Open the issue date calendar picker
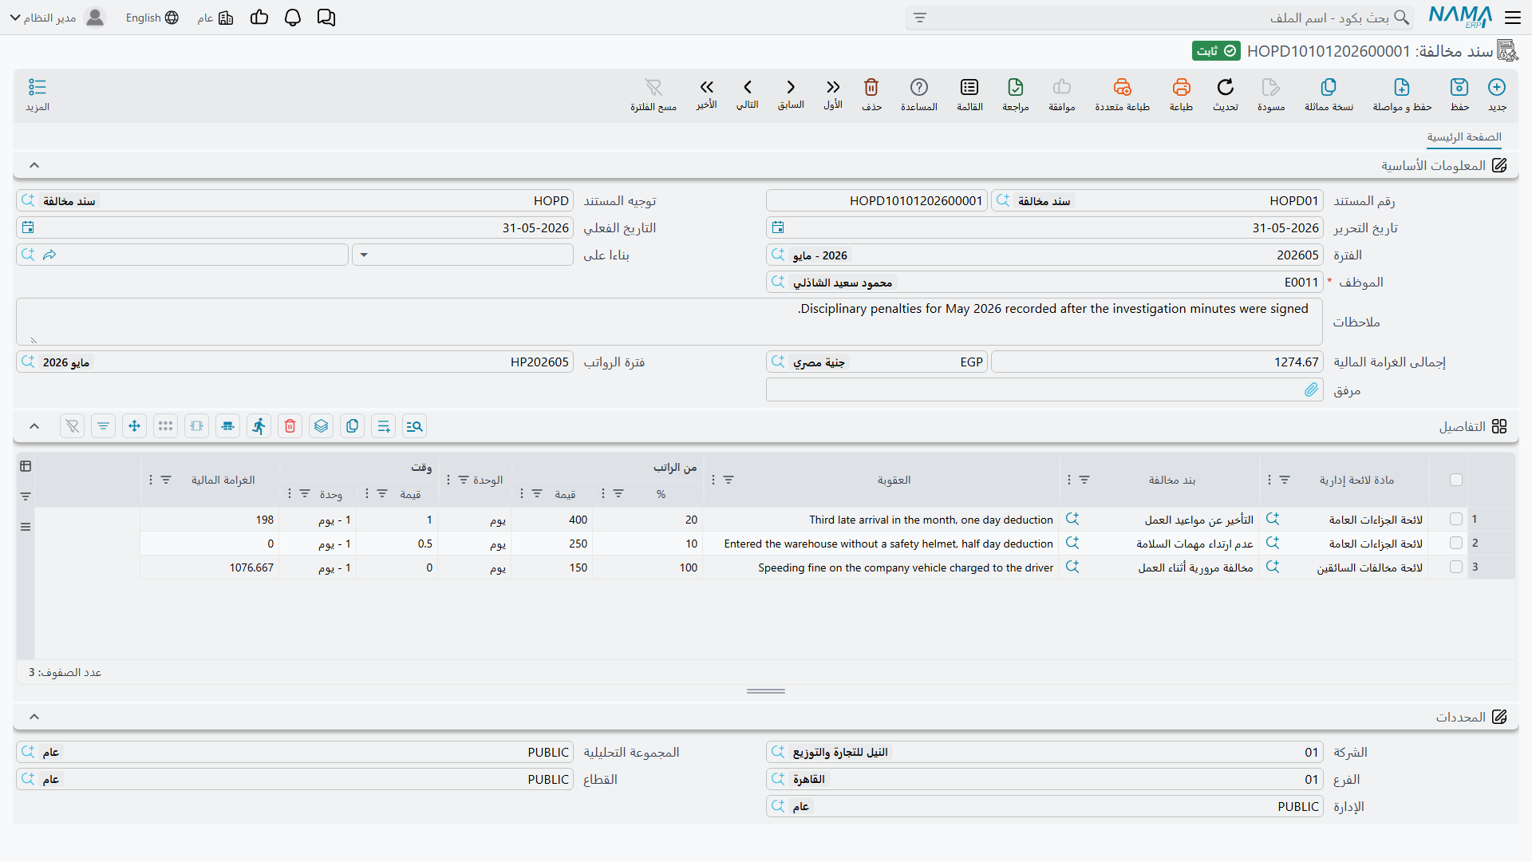The width and height of the screenshot is (1532, 862). pos(778,228)
